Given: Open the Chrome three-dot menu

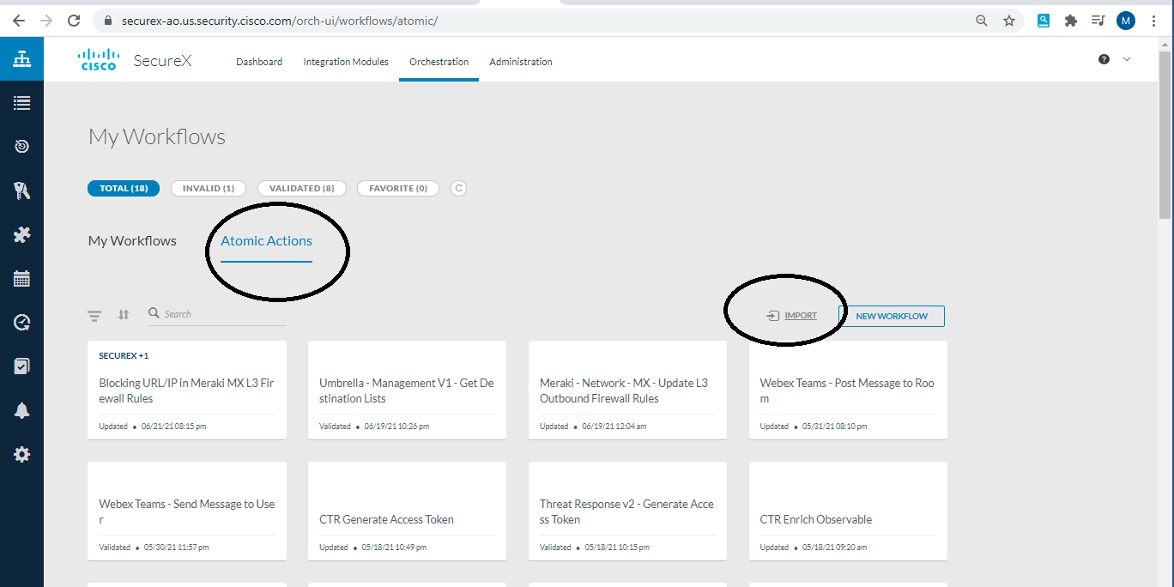Looking at the screenshot, I should 1154,21.
